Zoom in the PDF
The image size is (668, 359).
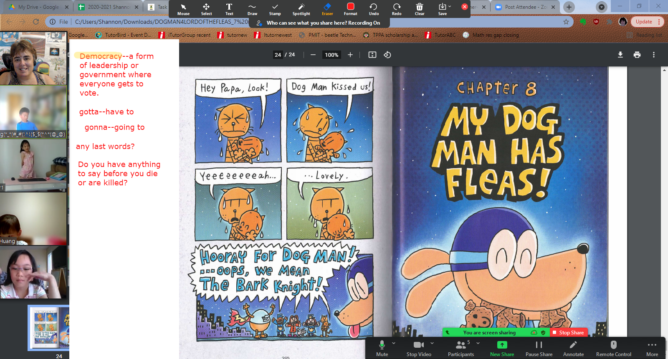(x=350, y=55)
